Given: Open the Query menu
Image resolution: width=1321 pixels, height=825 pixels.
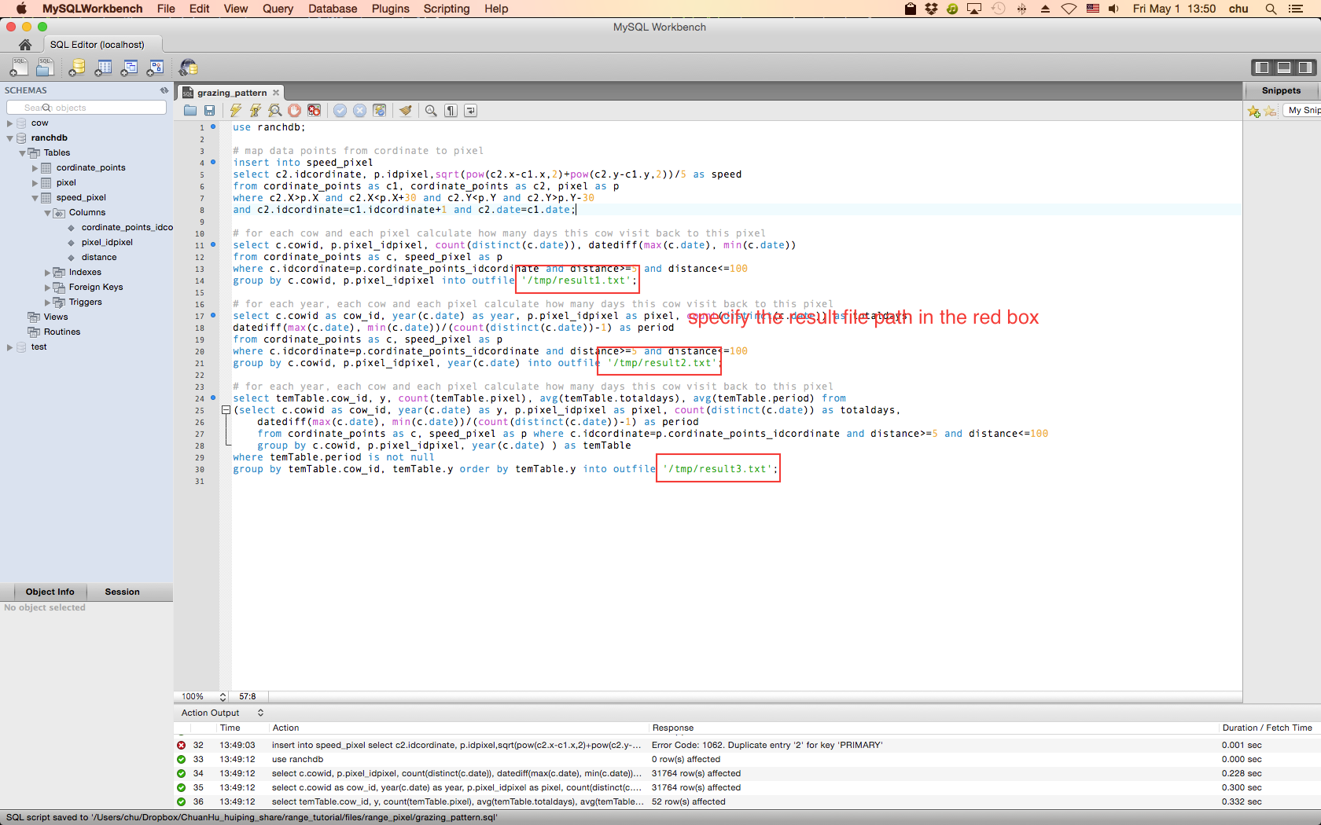Looking at the screenshot, I should tap(278, 9).
